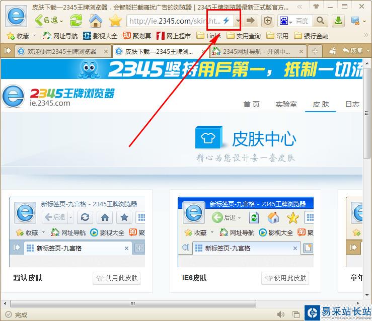Viewport: 372px width, 321px height.
Task: Click the yellow star favorites icon
Action: [x=115, y=21]
